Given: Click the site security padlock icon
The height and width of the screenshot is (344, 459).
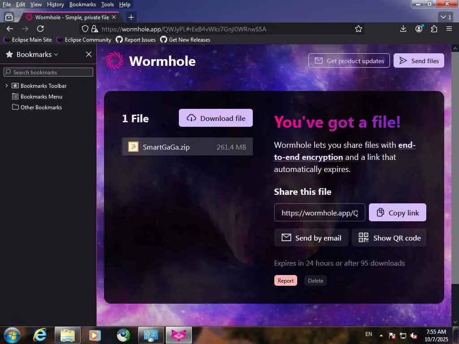Looking at the screenshot, I should coord(94,29).
